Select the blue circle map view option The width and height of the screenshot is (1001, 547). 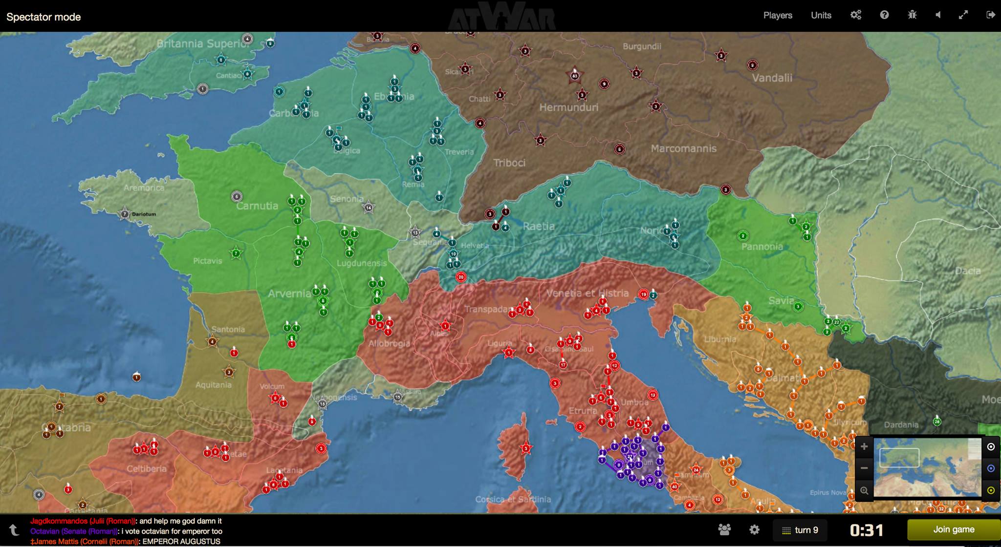[x=991, y=468]
